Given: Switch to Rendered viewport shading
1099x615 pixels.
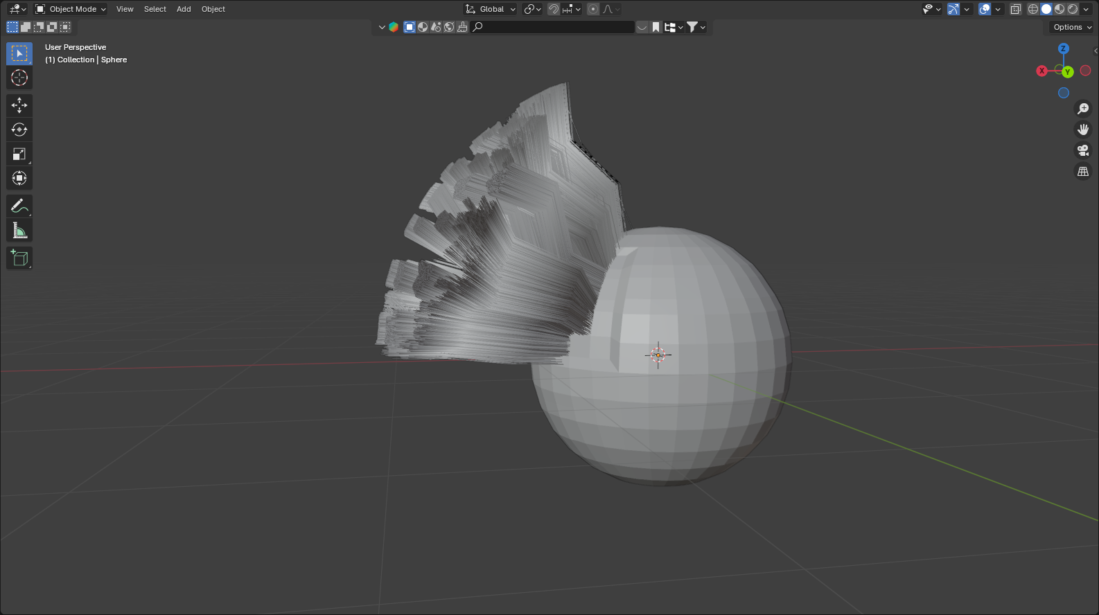Looking at the screenshot, I should 1073,9.
